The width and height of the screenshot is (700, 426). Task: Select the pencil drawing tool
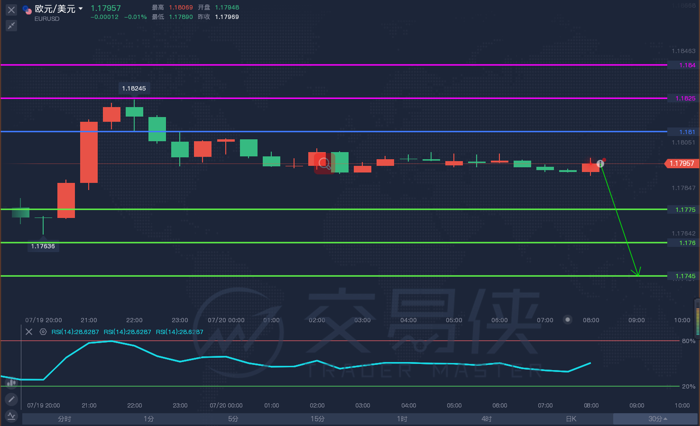tap(11, 399)
